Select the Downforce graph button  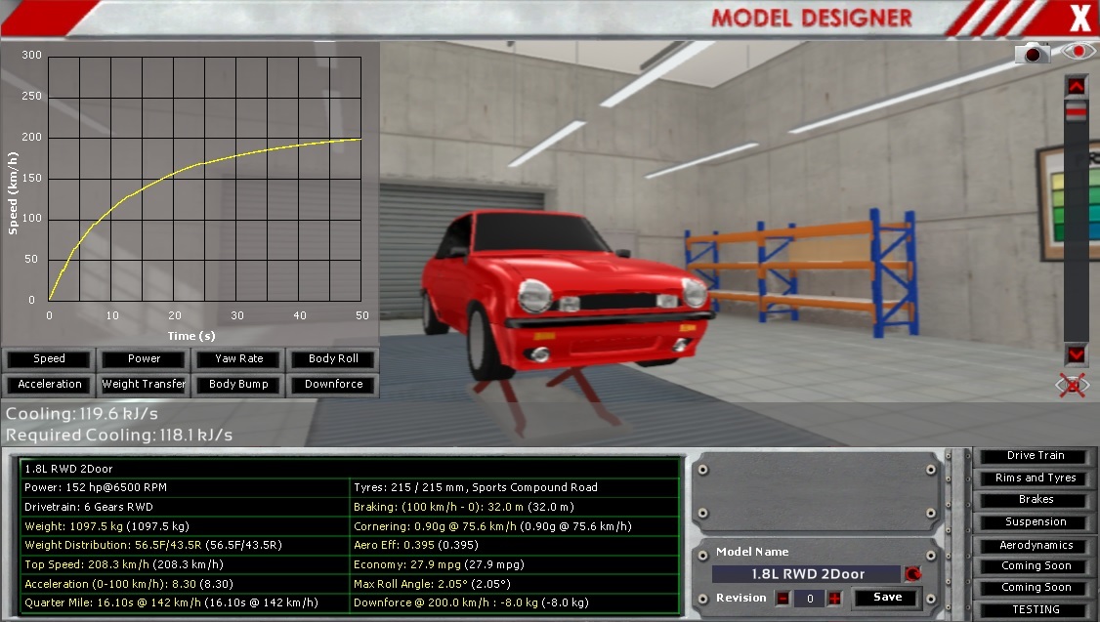click(x=333, y=385)
